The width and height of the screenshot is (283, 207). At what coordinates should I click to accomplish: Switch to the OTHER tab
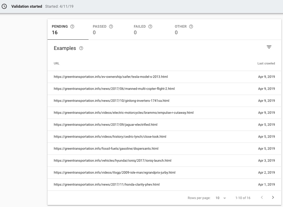tap(191, 29)
